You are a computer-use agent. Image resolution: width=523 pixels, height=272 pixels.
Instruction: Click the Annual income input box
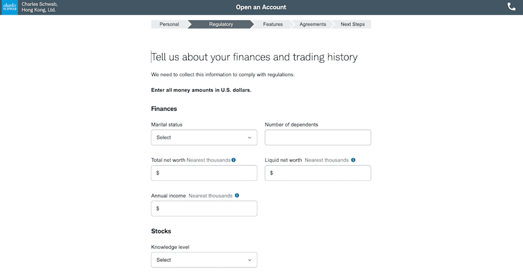tap(204, 209)
